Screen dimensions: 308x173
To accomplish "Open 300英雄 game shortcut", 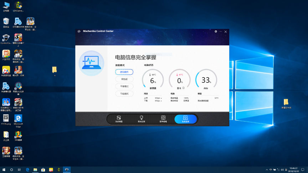I will tap(18, 136).
